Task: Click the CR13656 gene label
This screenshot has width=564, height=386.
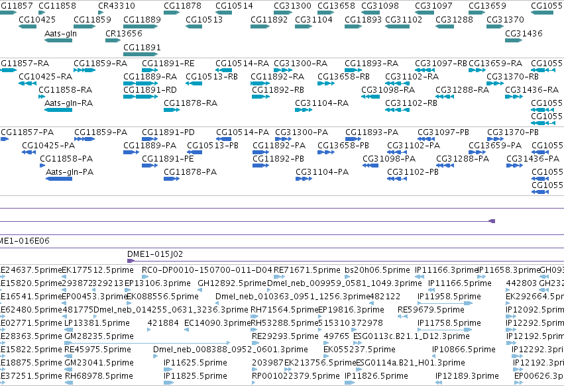Action: pos(124,33)
